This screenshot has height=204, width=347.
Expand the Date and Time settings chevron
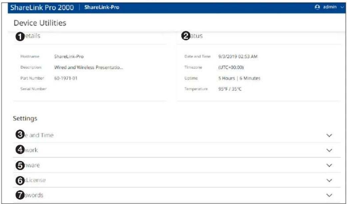point(329,135)
